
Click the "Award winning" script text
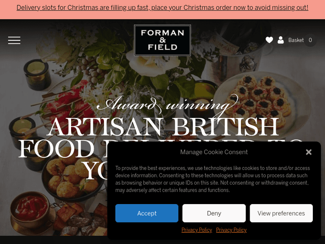point(167,104)
